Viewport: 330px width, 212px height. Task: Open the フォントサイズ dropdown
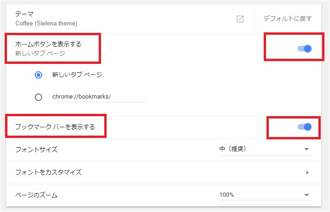click(266, 150)
